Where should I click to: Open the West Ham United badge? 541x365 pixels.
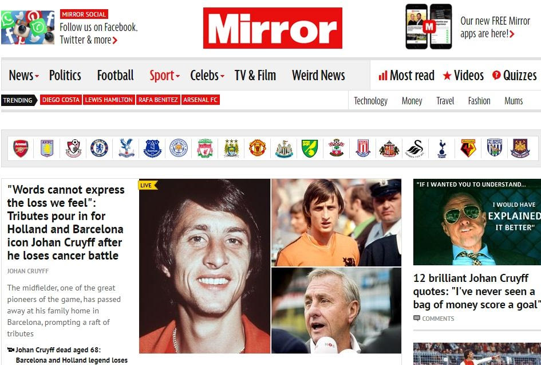520,148
